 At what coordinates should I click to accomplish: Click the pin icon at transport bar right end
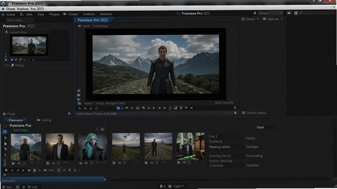click(x=235, y=108)
